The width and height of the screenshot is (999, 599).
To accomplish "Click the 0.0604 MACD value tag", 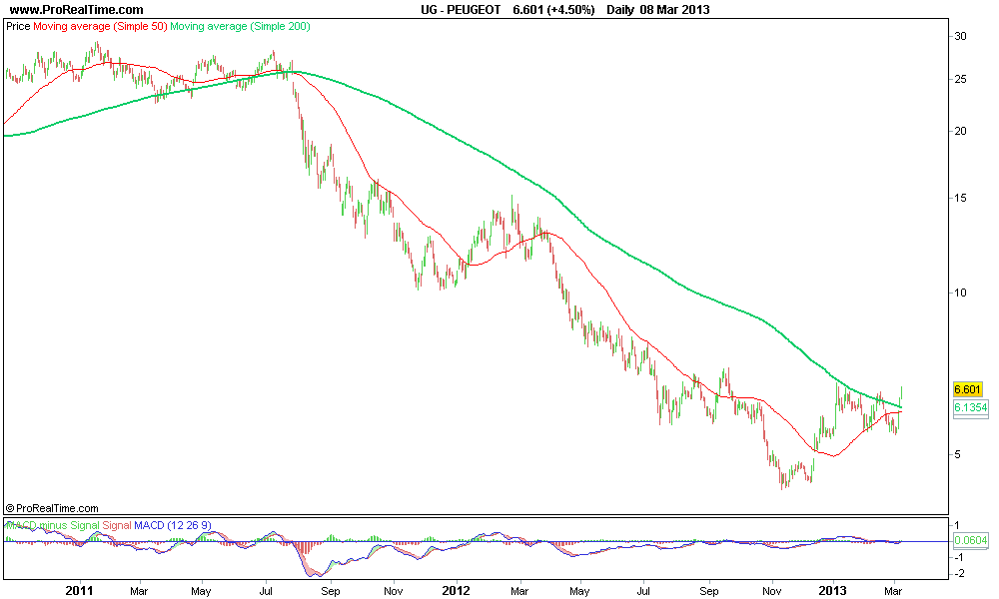I will (x=970, y=541).
